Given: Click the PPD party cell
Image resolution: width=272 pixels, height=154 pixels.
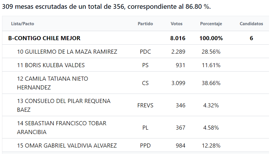Looking at the screenshot, I should coord(145,145).
